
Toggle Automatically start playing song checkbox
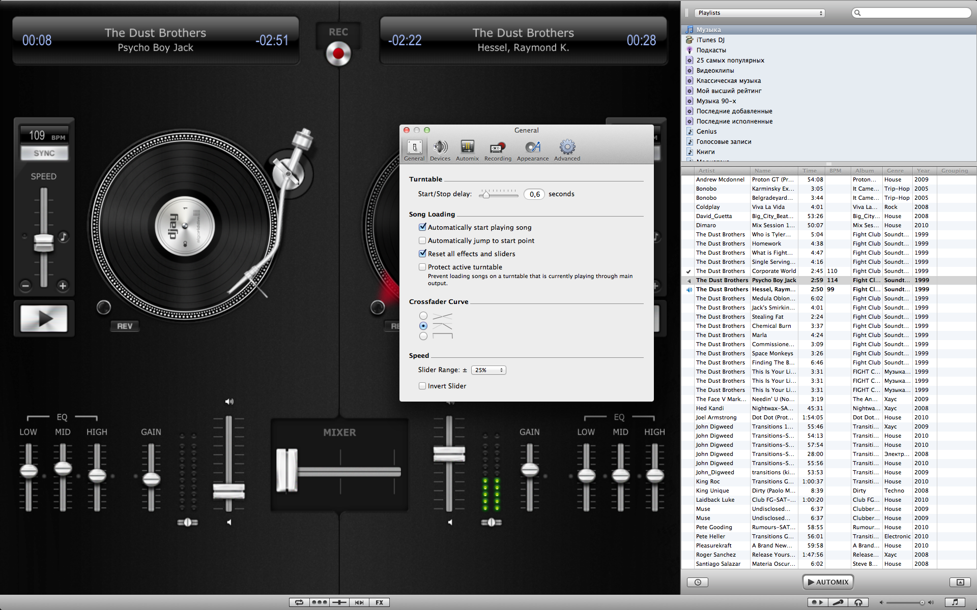[x=422, y=227]
